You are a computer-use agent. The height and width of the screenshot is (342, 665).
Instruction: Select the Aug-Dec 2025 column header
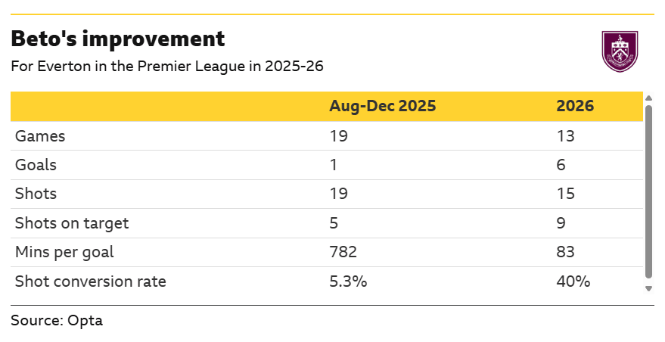point(382,106)
